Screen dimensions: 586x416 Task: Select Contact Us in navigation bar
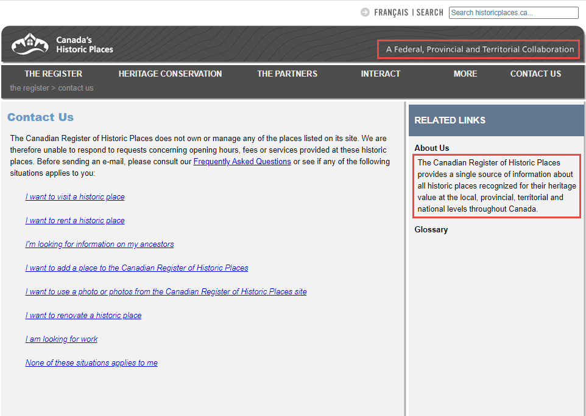535,74
